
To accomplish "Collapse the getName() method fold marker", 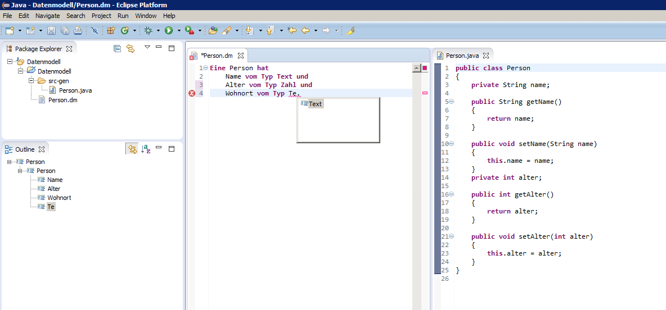I will click(452, 102).
